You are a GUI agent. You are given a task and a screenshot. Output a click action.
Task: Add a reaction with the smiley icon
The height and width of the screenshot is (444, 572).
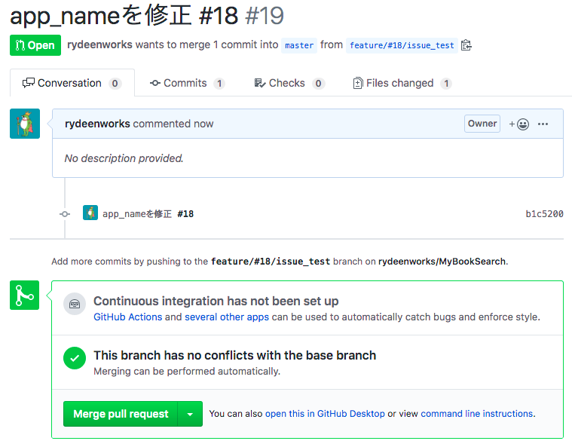point(518,124)
